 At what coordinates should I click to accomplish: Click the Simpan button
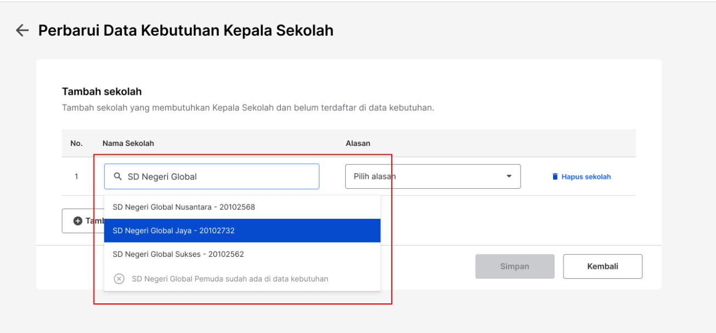(515, 266)
